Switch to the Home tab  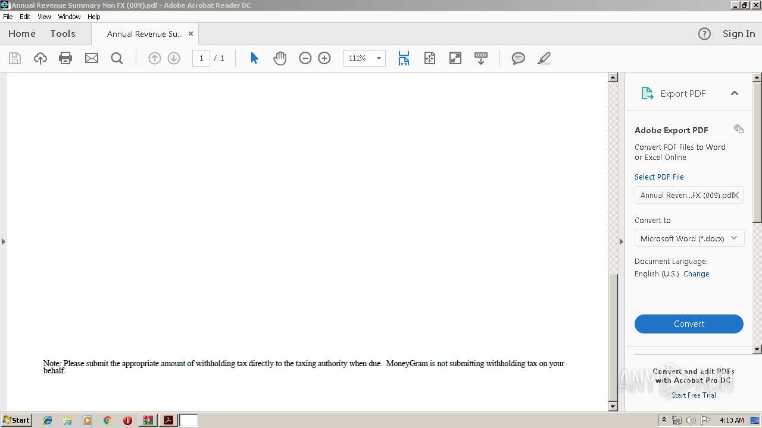pyautogui.click(x=22, y=34)
